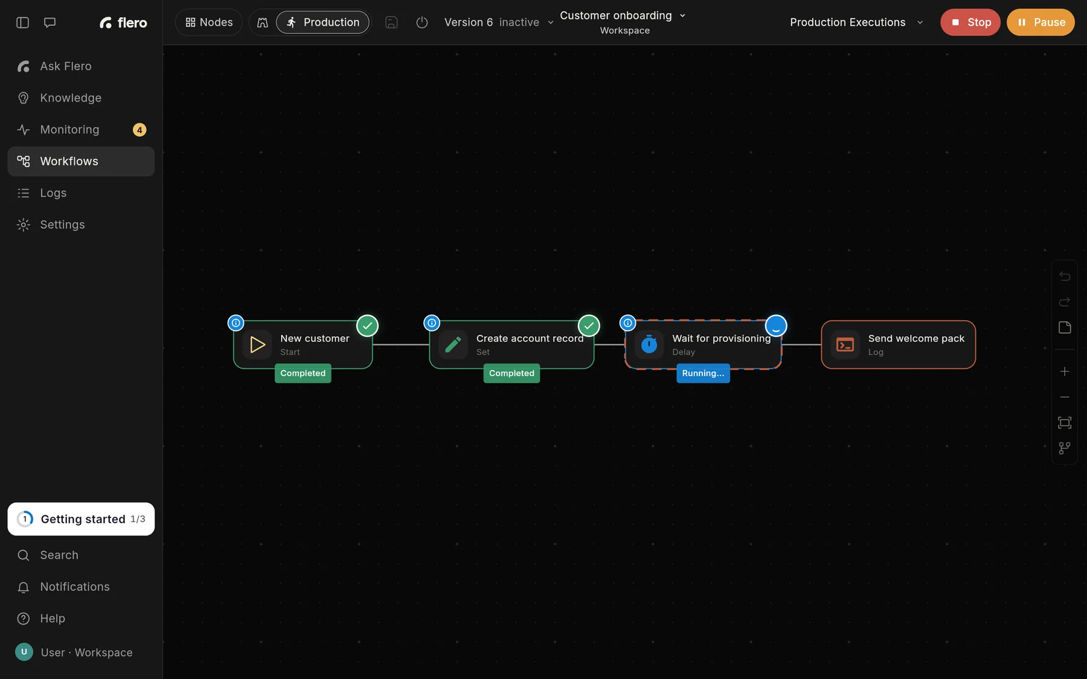Zoom in with the plus icon
The width and height of the screenshot is (1087, 679).
pos(1065,371)
